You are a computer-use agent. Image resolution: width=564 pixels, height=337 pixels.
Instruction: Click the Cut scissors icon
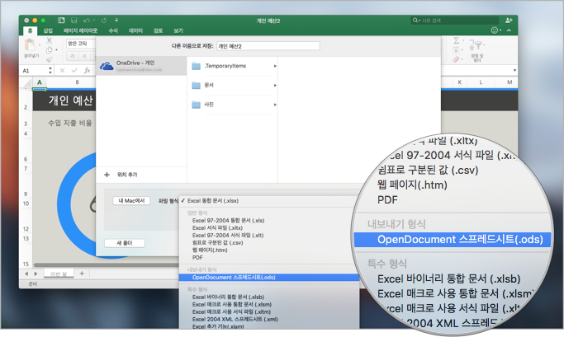tap(50, 40)
